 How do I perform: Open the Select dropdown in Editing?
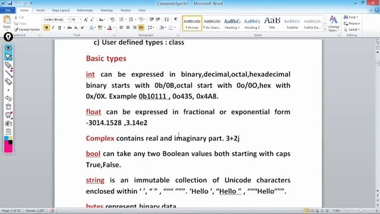tap(351, 30)
